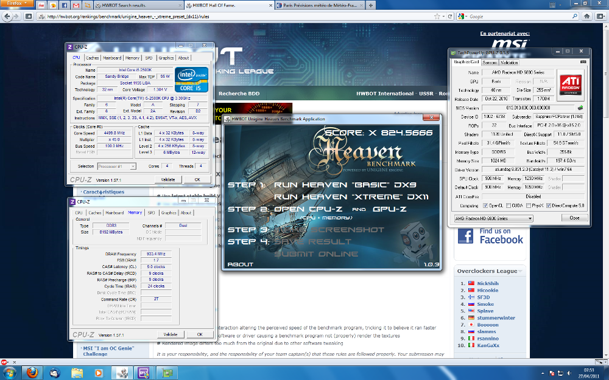Screen dimensions: 609x380
Task: Toggle the DirectCompute 5.0 checkbox
Action: click(x=549, y=206)
